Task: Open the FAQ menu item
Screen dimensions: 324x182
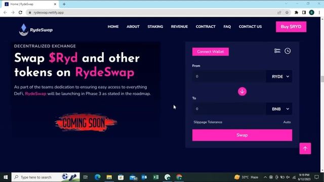Action: pos(227,27)
